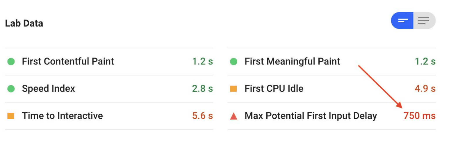The image size is (449, 141).
Task: Select the Lab Data heading
Action: tap(24, 23)
